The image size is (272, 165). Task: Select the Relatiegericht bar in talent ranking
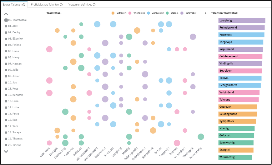coord(238,114)
